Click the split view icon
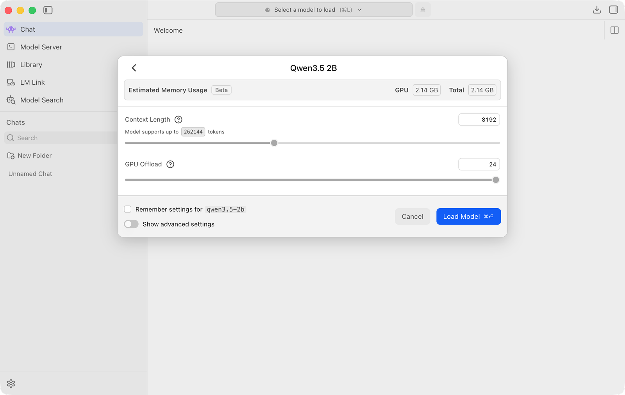 click(x=614, y=30)
